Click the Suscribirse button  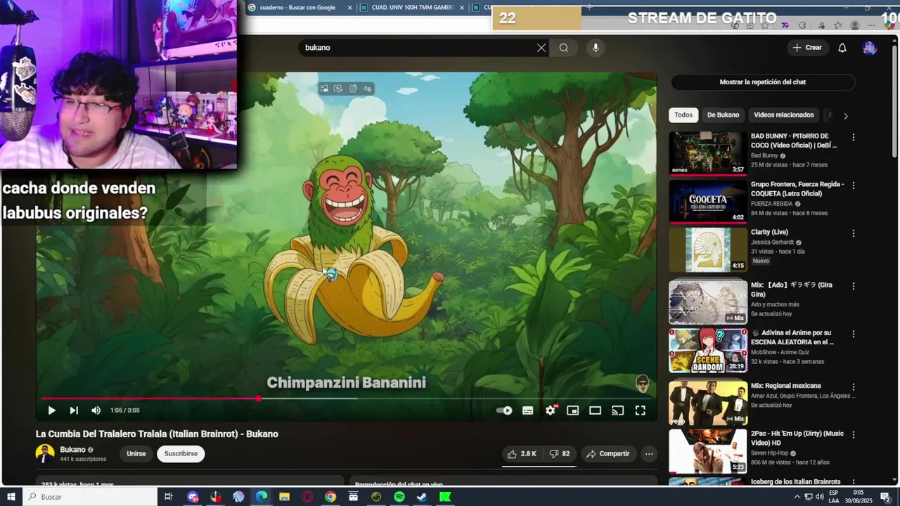[x=181, y=454]
